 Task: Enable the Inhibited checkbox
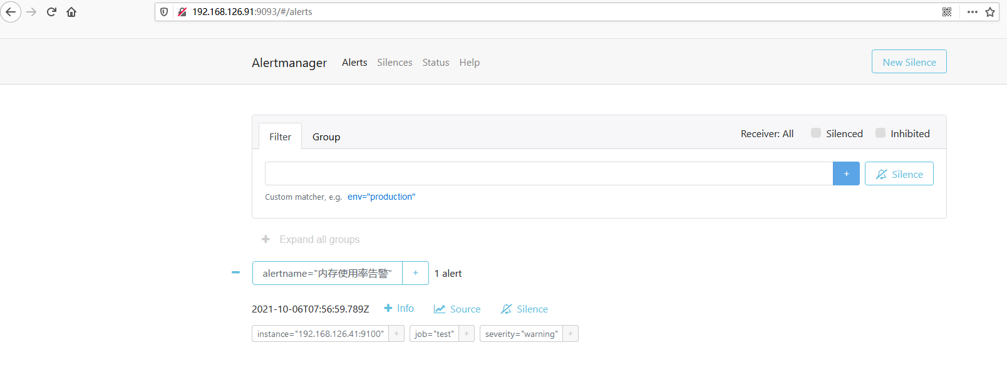coord(880,133)
